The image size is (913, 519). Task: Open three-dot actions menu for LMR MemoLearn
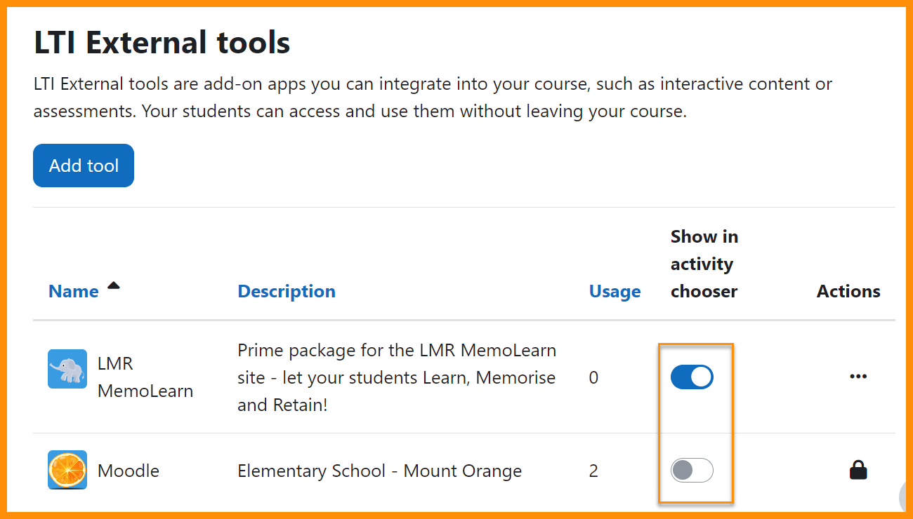point(858,377)
